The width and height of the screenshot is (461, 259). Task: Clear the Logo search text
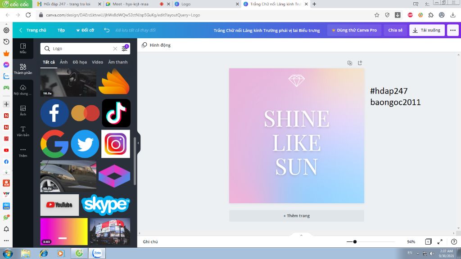tap(115, 49)
